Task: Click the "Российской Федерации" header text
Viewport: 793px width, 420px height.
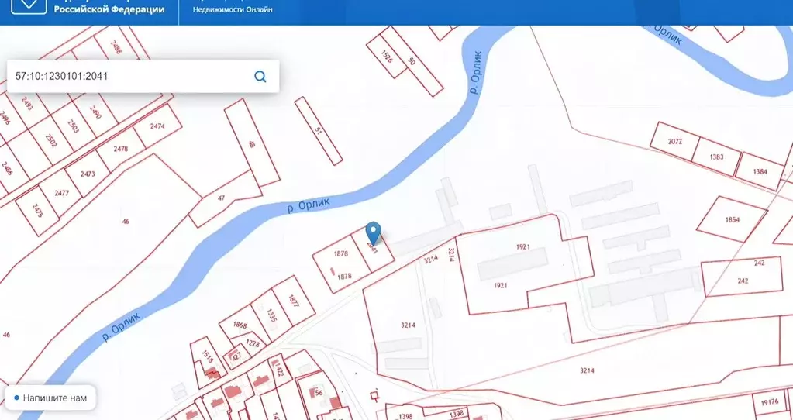Action: (109, 9)
